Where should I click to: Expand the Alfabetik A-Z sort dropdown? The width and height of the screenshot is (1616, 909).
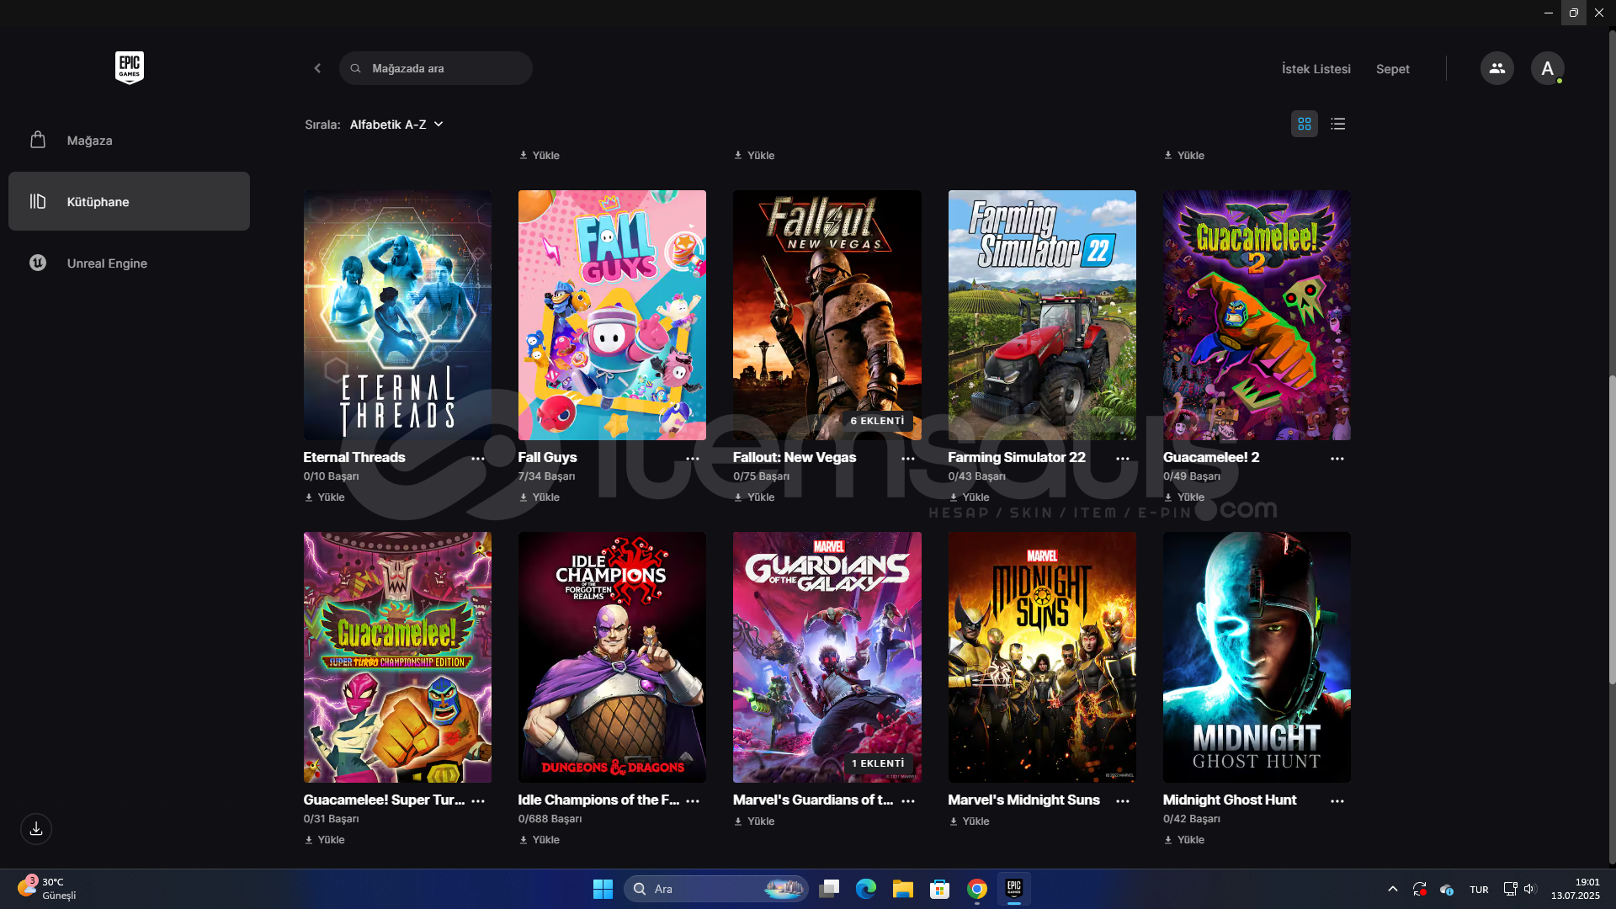(396, 125)
